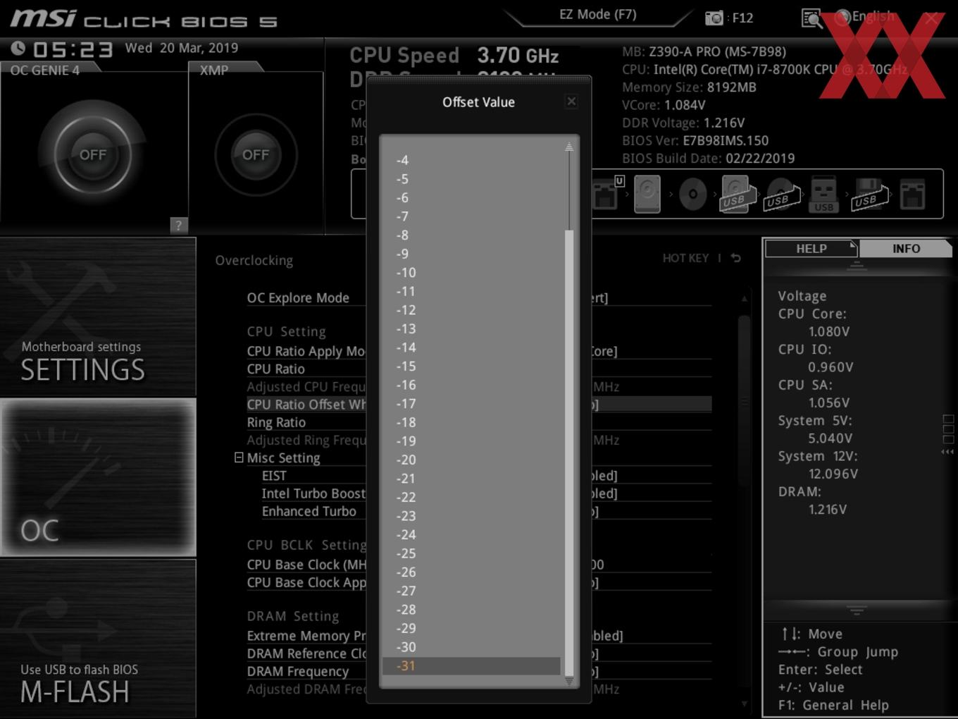Select the last network boot icon

click(x=912, y=195)
